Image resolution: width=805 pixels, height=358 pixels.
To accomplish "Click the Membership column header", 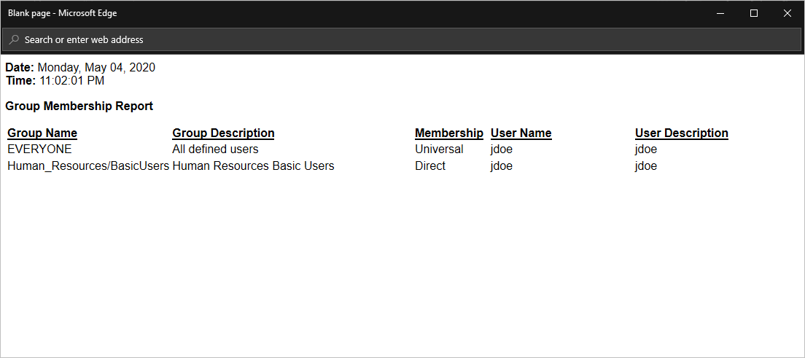I will coord(448,133).
